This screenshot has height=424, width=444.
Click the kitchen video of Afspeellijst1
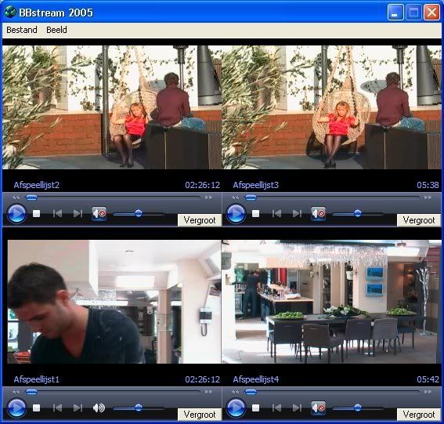coord(114,302)
